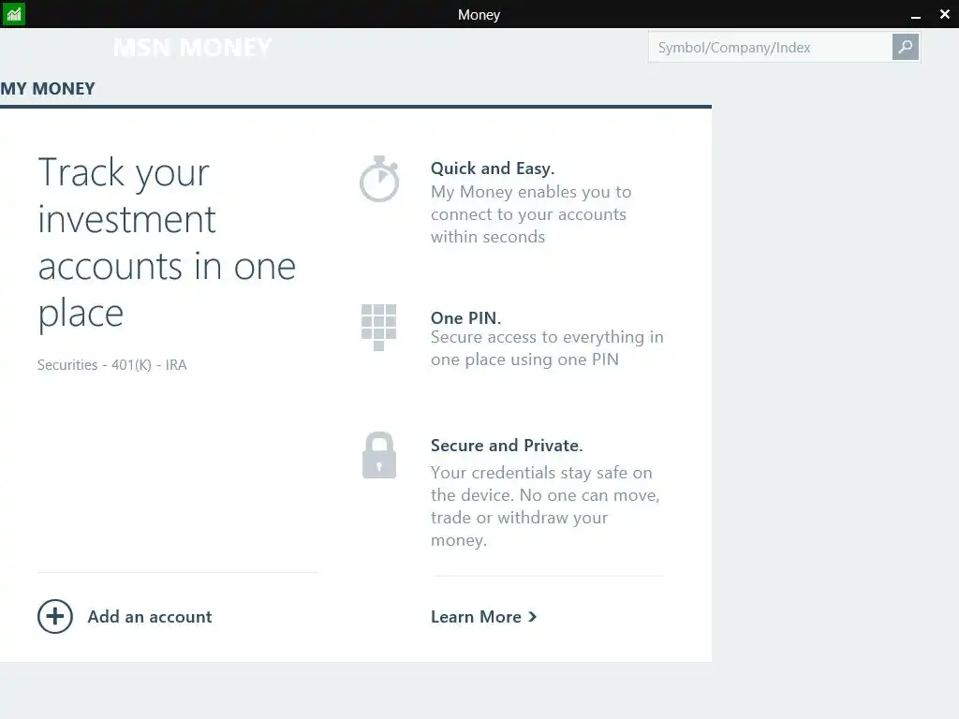Click the Quick and Easy heading
This screenshot has height=719, width=959.
(493, 169)
